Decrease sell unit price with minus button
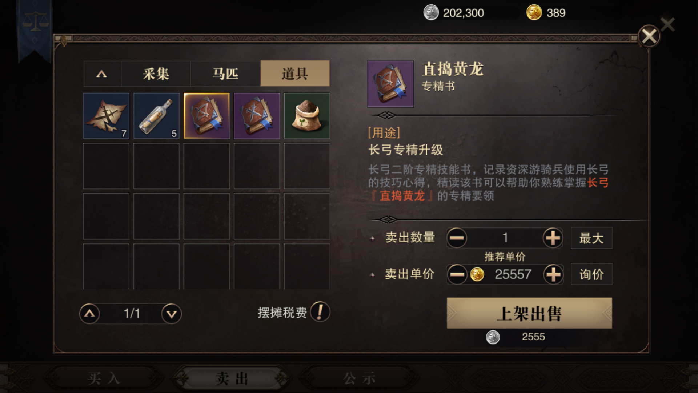The height and width of the screenshot is (393, 698). pyautogui.click(x=457, y=274)
